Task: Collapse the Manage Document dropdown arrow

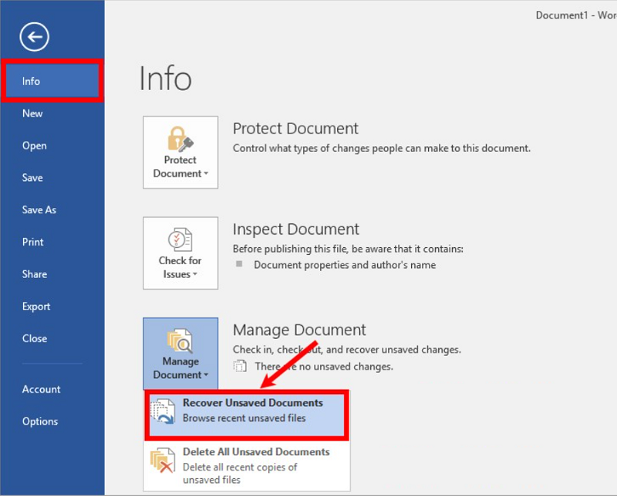Action: point(206,376)
